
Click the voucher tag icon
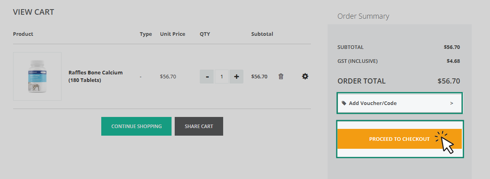pos(344,103)
